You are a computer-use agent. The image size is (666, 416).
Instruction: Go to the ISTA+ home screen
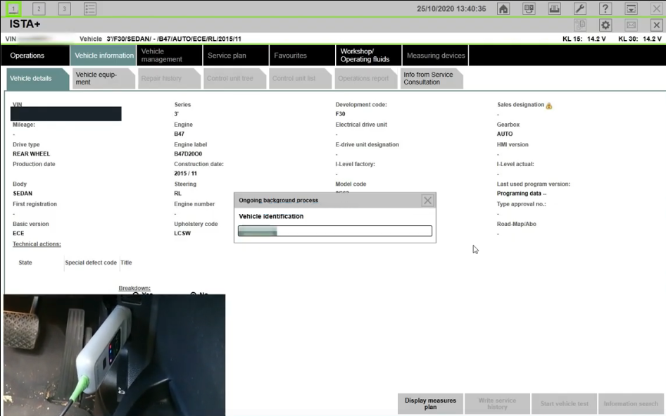coord(503,8)
